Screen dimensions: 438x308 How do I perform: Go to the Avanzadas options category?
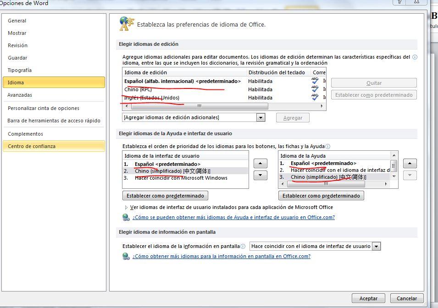pyautogui.click(x=20, y=95)
